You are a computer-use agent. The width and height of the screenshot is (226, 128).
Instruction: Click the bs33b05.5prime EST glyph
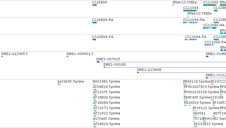pos(59,84)
